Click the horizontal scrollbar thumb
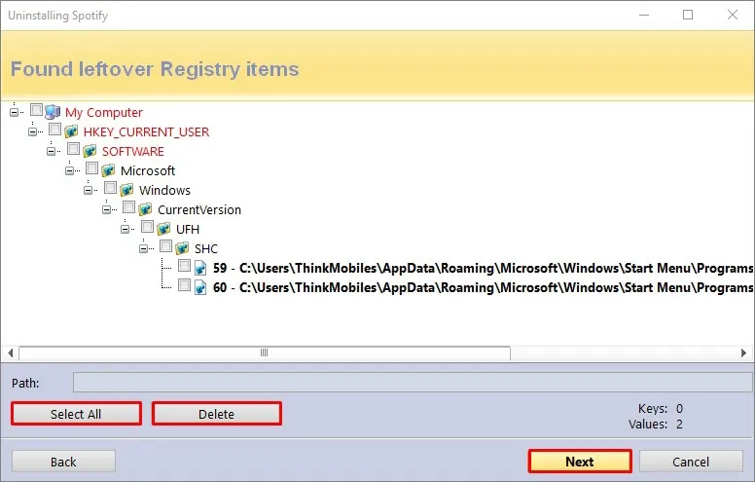755x482 pixels. tap(265, 352)
